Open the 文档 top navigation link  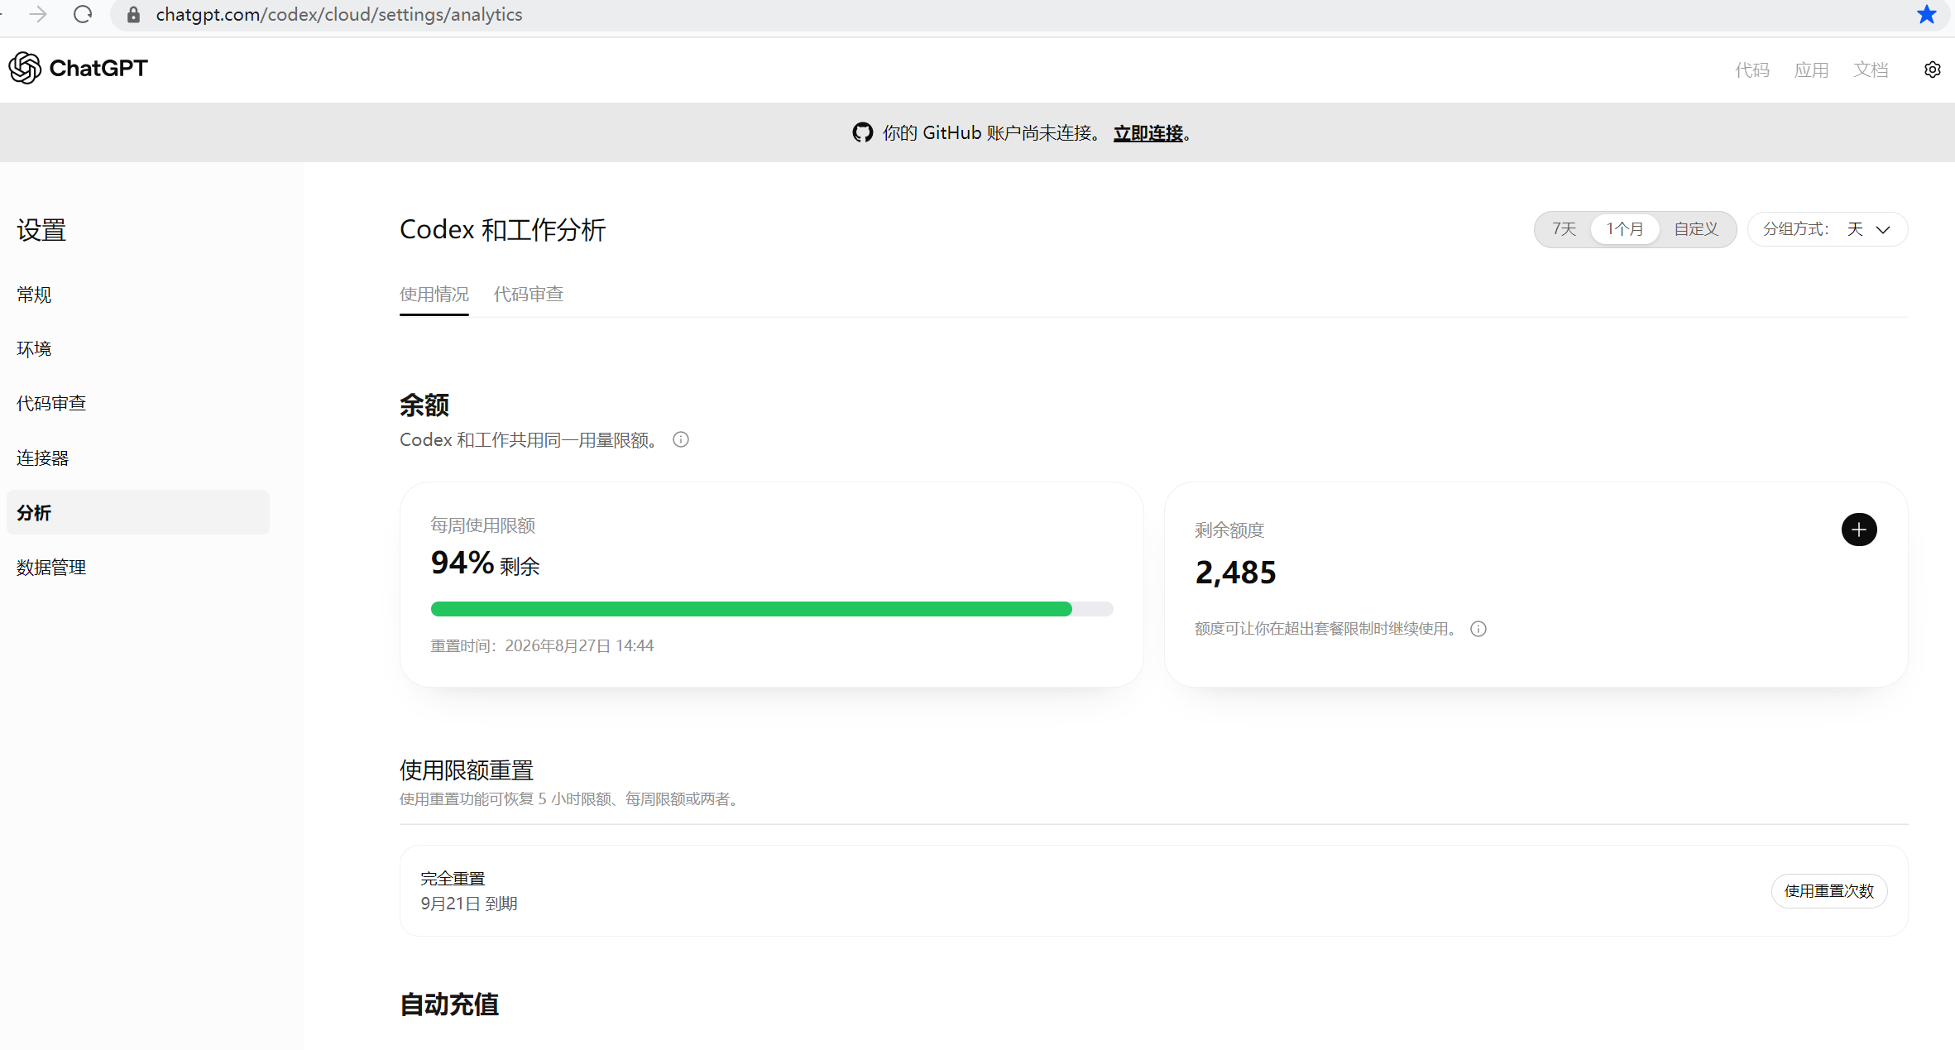1871,70
